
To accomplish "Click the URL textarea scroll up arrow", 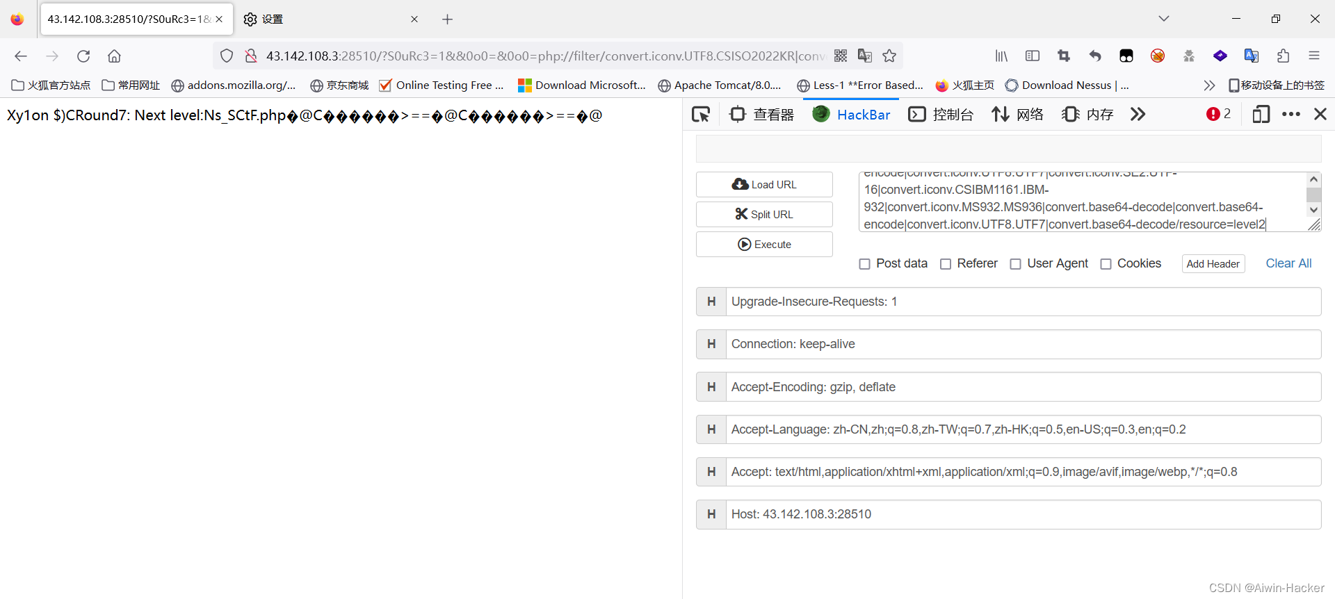I will click(x=1313, y=179).
